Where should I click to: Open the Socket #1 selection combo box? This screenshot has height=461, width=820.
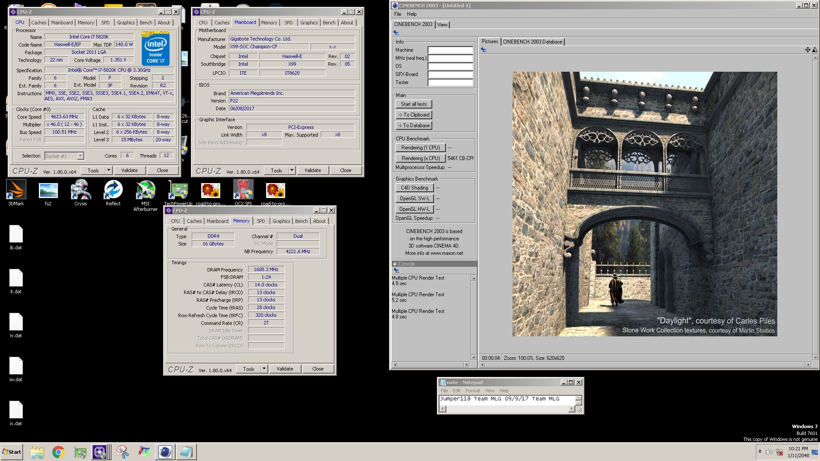64,156
